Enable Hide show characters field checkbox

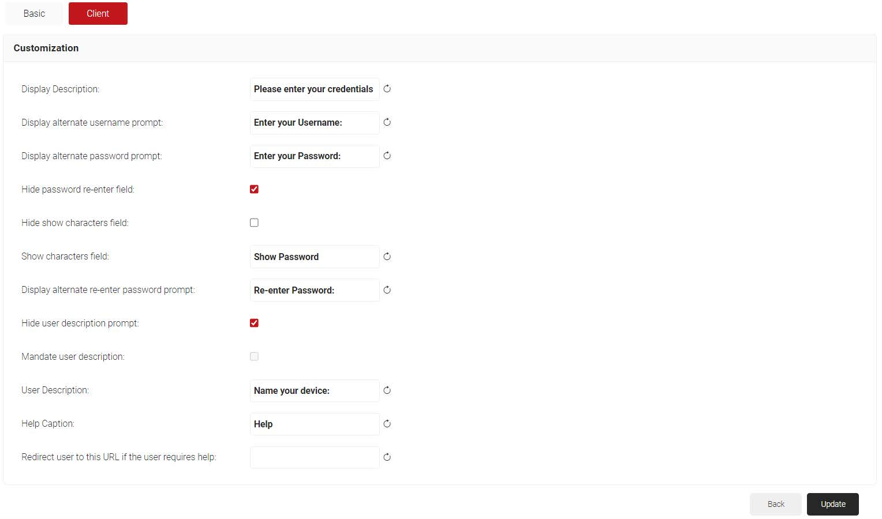tap(254, 223)
